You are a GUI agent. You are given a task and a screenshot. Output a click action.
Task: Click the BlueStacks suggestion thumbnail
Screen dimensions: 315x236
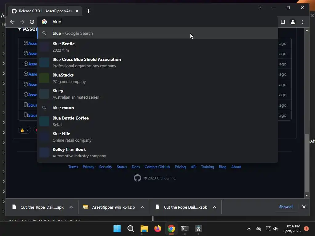pos(44,78)
